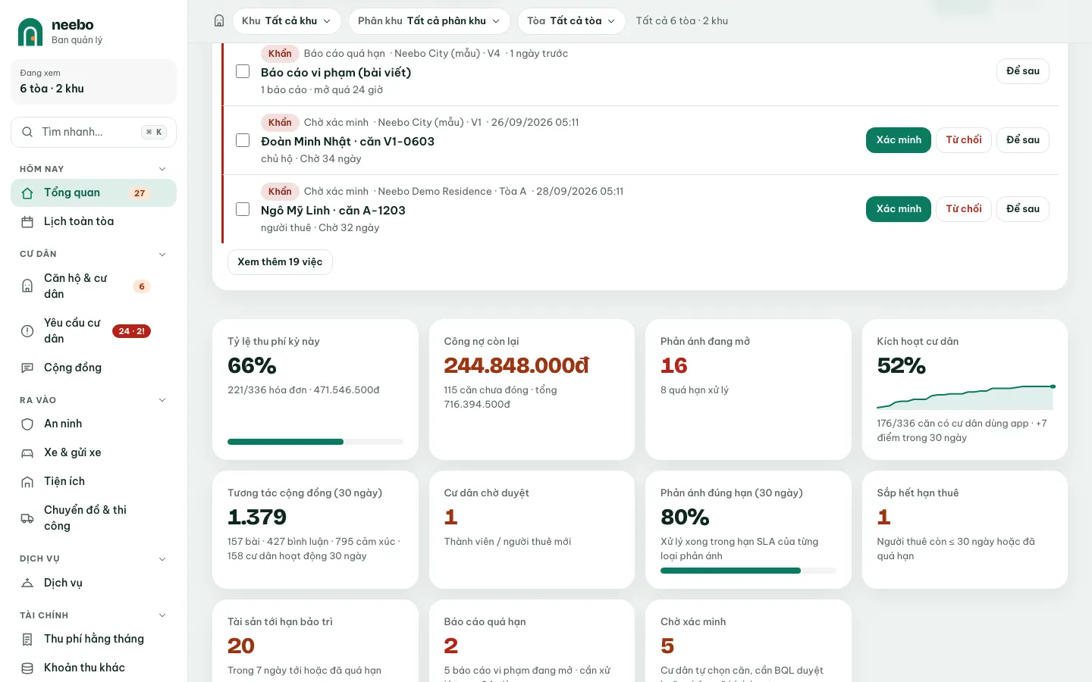1092x682 pixels.
Task: Click the Kích hoạt cư dân chart
Action: click(x=965, y=398)
